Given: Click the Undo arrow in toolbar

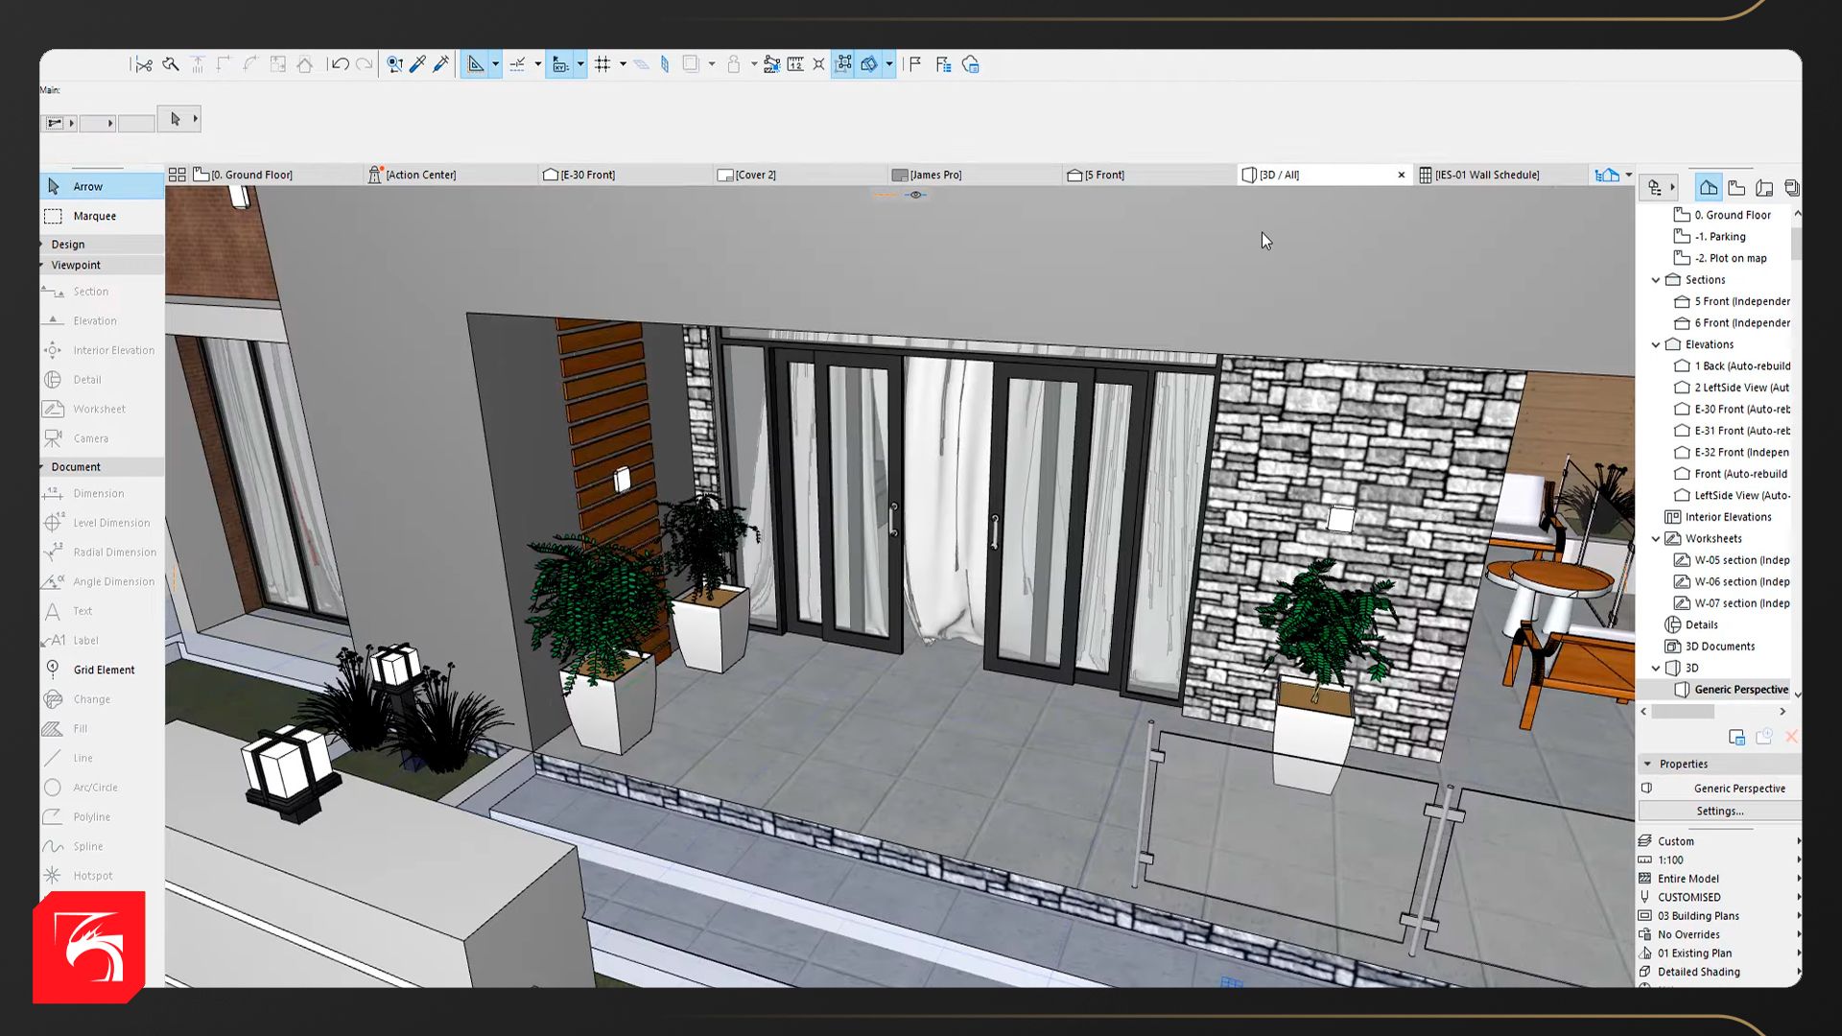Looking at the screenshot, I should (339, 64).
